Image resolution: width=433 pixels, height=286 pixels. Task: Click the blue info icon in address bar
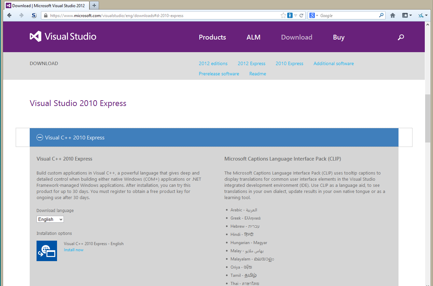pyautogui.click(x=290, y=15)
